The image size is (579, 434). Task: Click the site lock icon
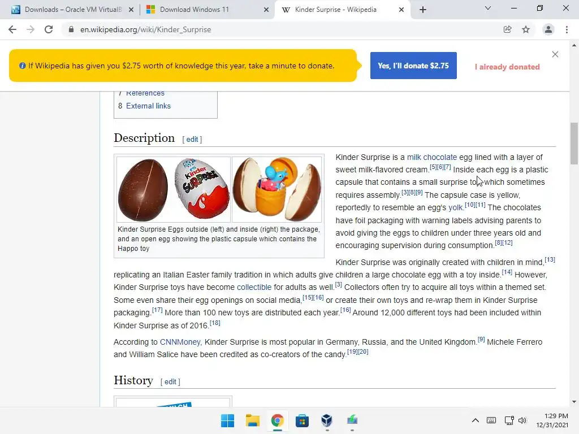[71, 29]
